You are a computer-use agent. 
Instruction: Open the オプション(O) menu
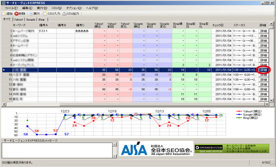[x=74, y=8]
